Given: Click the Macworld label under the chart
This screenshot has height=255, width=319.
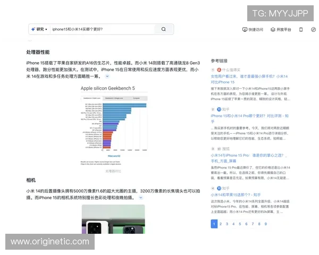Looking at the screenshot, I should pyautogui.click(x=114, y=156).
